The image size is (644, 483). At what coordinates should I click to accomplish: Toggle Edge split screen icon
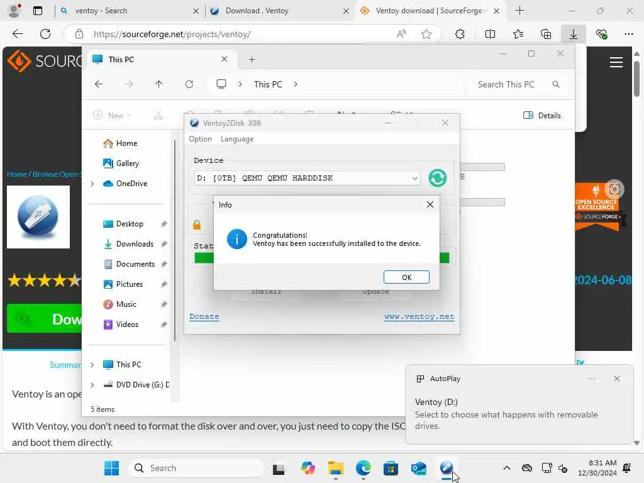pyautogui.click(x=490, y=34)
